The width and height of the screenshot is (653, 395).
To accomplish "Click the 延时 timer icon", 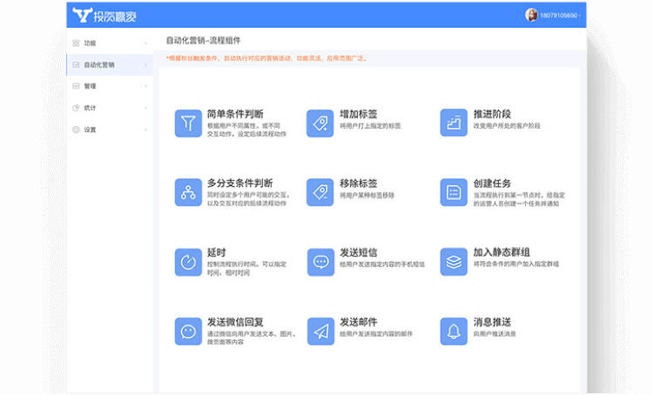I will click(188, 261).
